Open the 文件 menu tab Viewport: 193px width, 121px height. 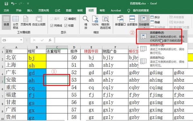coord(6,11)
